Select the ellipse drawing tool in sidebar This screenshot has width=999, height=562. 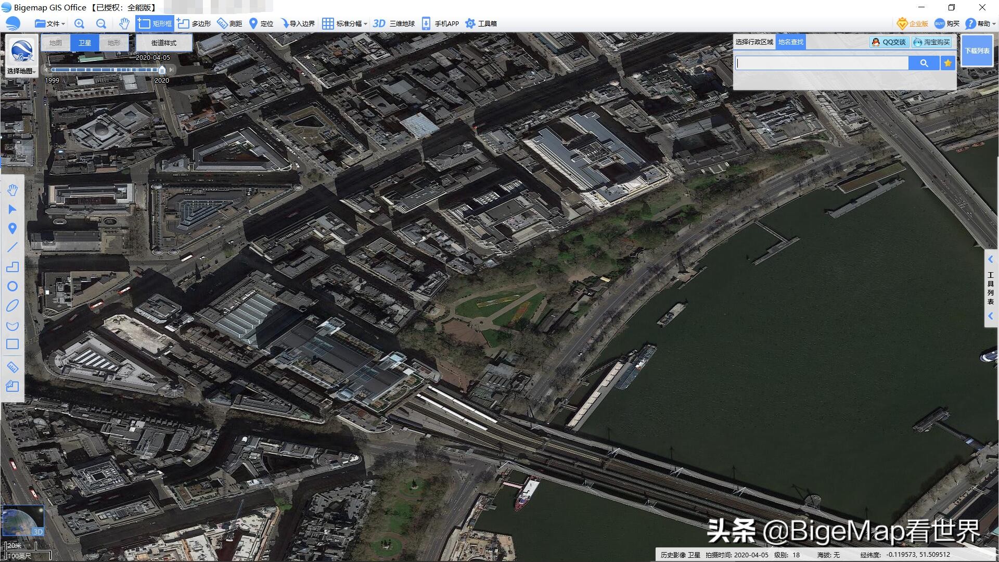point(12,305)
